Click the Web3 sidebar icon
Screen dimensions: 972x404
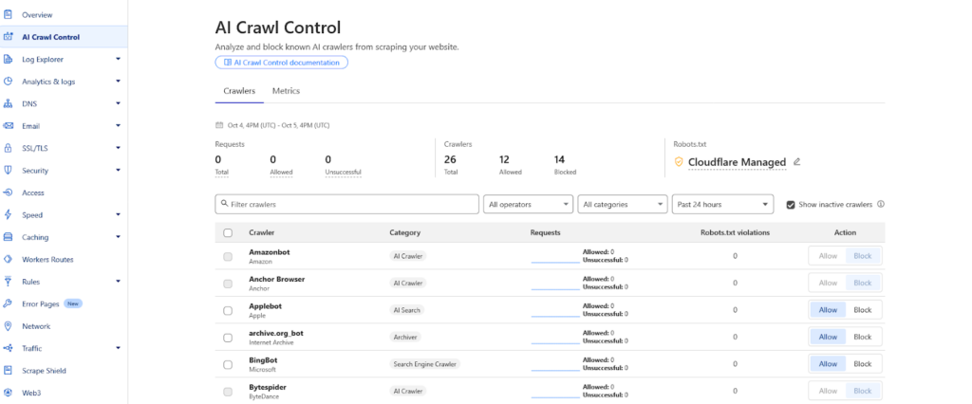(9, 393)
